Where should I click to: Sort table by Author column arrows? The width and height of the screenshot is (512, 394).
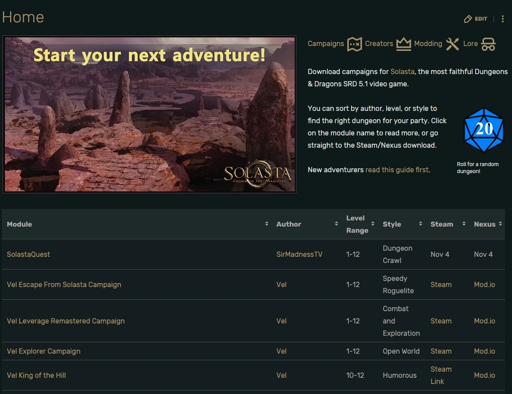(x=336, y=224)
